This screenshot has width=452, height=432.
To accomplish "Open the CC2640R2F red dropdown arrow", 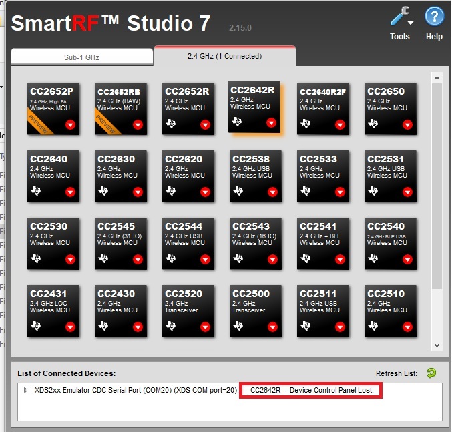I will pyautogui.click(x=340, y=124).
